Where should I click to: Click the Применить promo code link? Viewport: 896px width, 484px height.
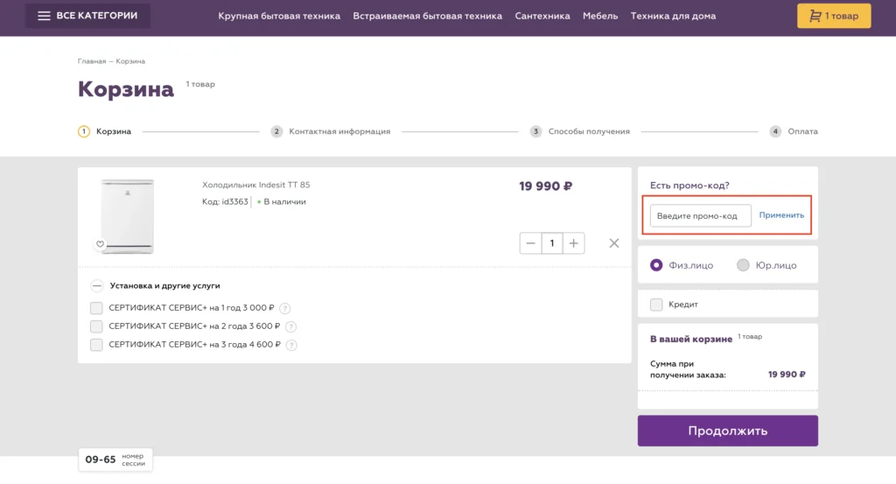[x=780, y=215]
